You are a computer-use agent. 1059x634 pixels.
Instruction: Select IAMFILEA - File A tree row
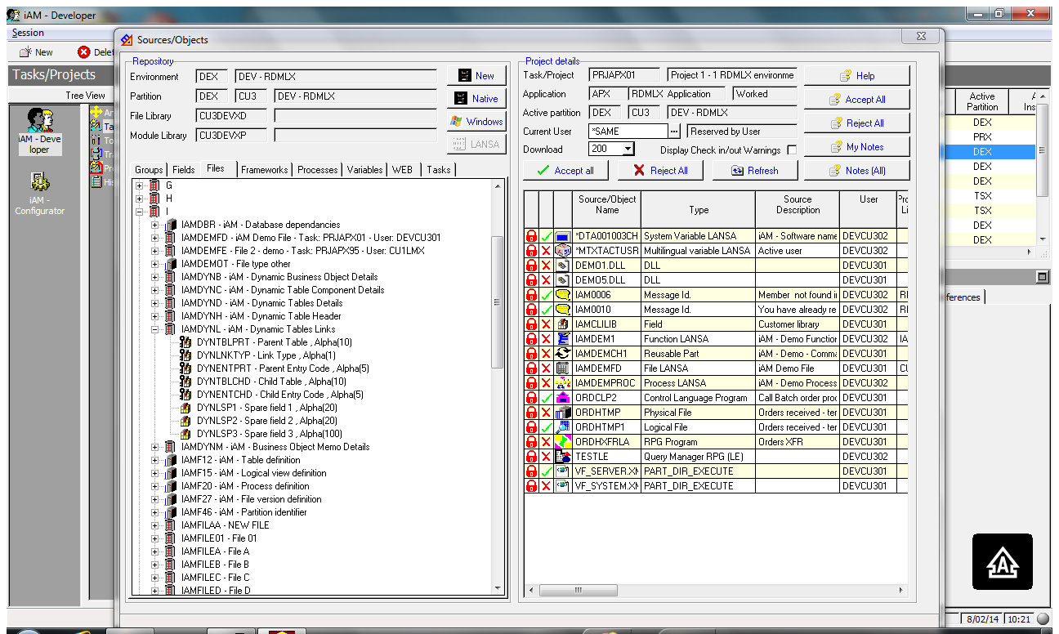point(215,551)
